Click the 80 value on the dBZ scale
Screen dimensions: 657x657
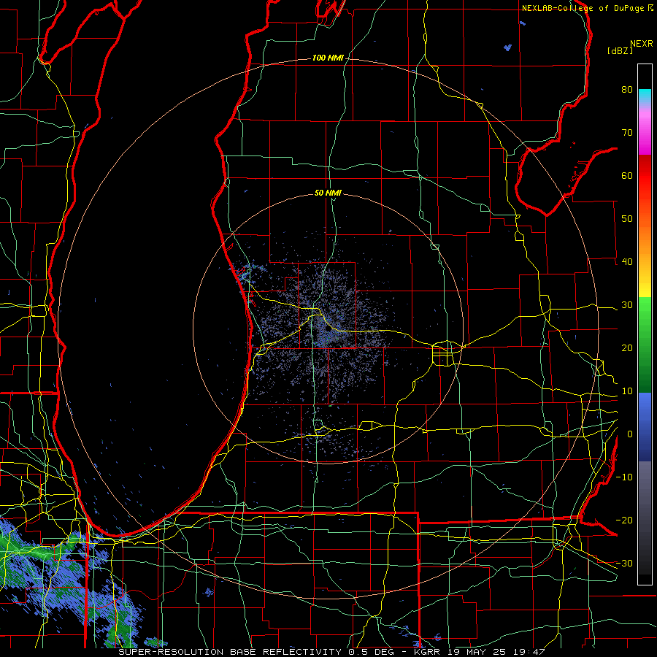[x=627, y=89]
